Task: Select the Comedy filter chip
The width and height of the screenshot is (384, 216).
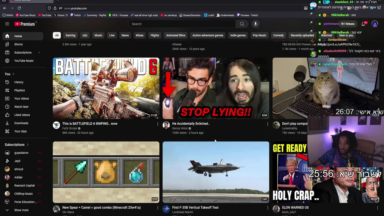Action: coord(278,35)
